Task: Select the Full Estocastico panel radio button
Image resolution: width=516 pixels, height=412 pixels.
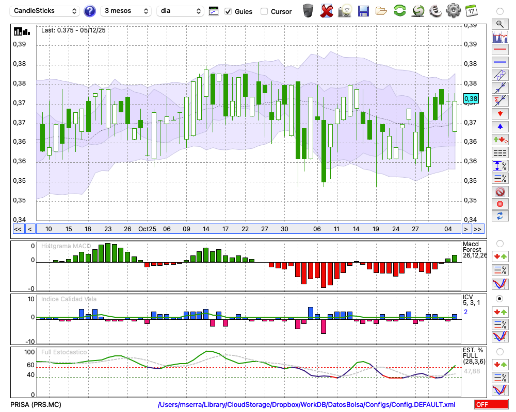Action: point(499,351)
